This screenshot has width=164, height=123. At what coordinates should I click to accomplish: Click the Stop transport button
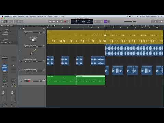pos(58,22)
